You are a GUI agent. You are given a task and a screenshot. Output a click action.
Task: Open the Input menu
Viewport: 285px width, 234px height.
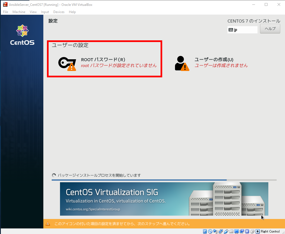coord(45,12)
